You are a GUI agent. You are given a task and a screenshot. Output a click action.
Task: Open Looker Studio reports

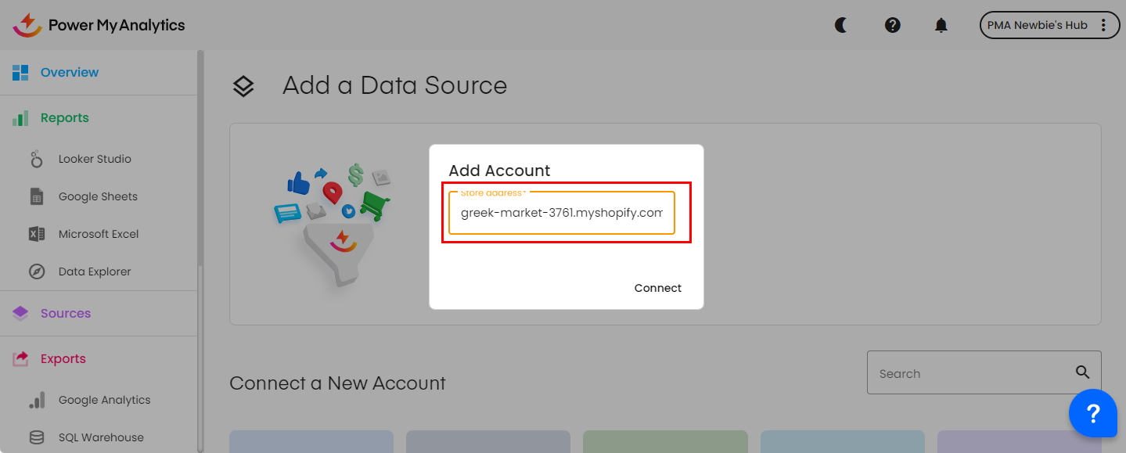click(x=94, y=159)
